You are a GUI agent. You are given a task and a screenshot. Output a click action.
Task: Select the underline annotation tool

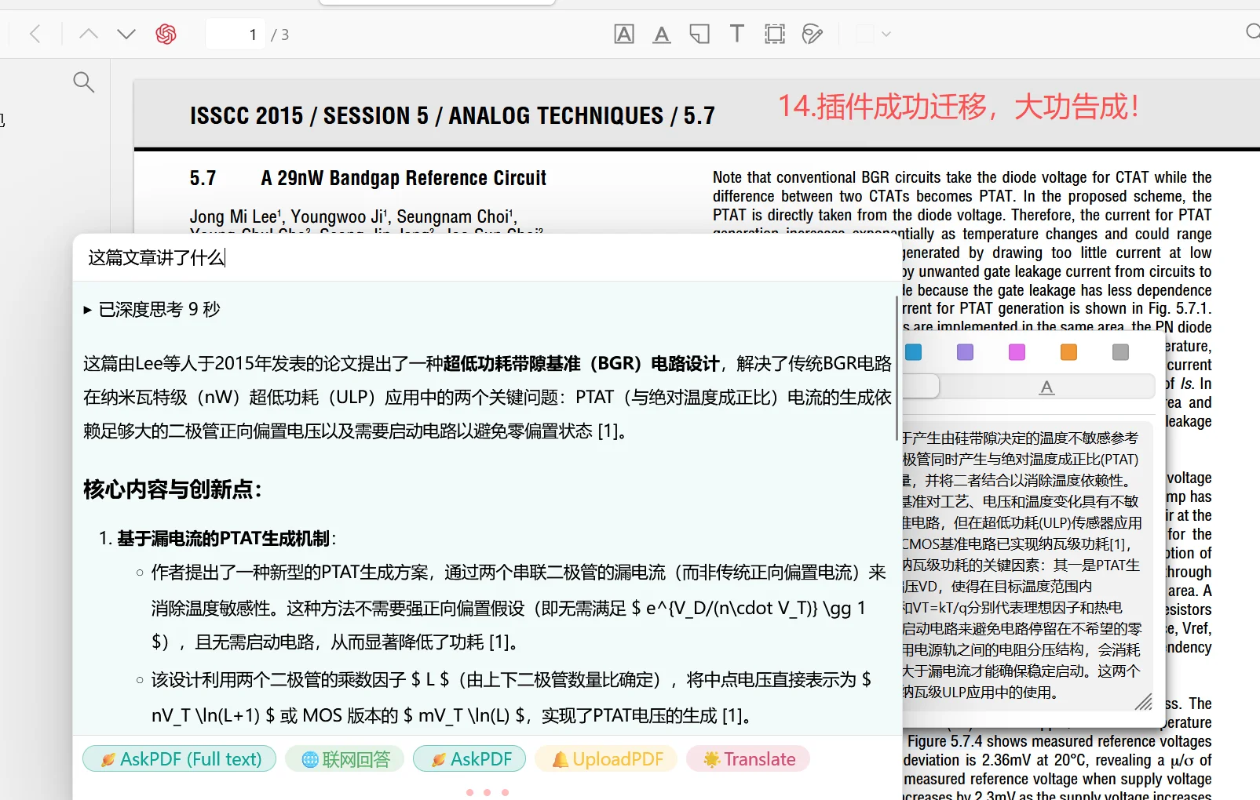point(661,34)
